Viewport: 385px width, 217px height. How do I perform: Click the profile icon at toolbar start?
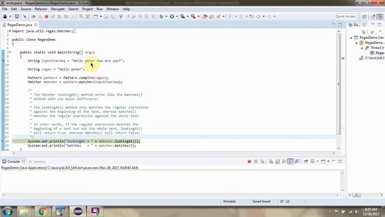[5, 16]
